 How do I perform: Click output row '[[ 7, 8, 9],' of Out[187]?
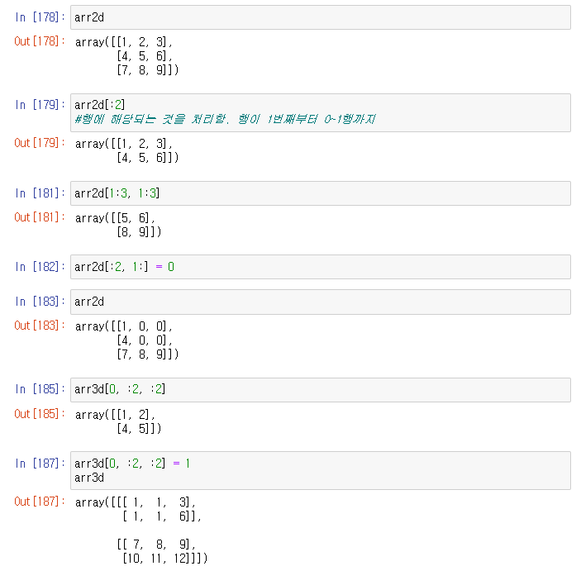tap(156, 545)
